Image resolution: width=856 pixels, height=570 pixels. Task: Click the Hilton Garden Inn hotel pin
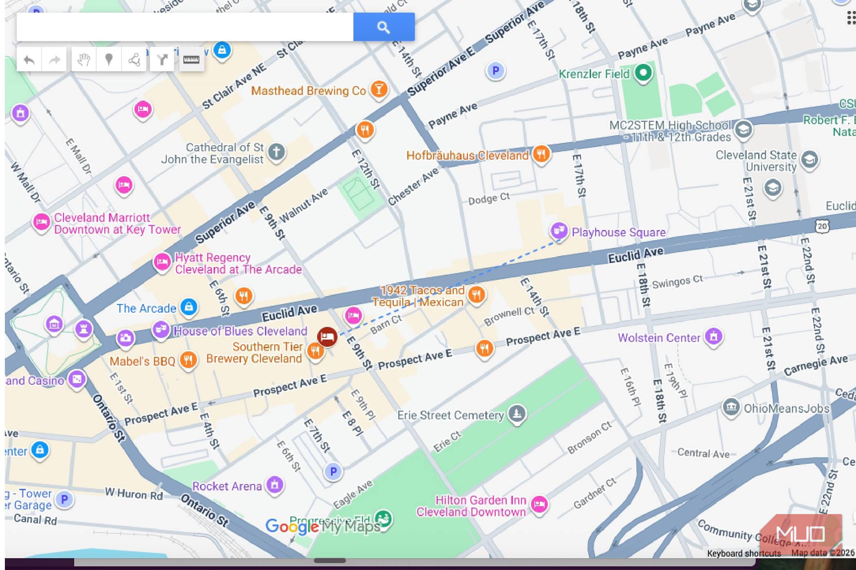point(540,505)
